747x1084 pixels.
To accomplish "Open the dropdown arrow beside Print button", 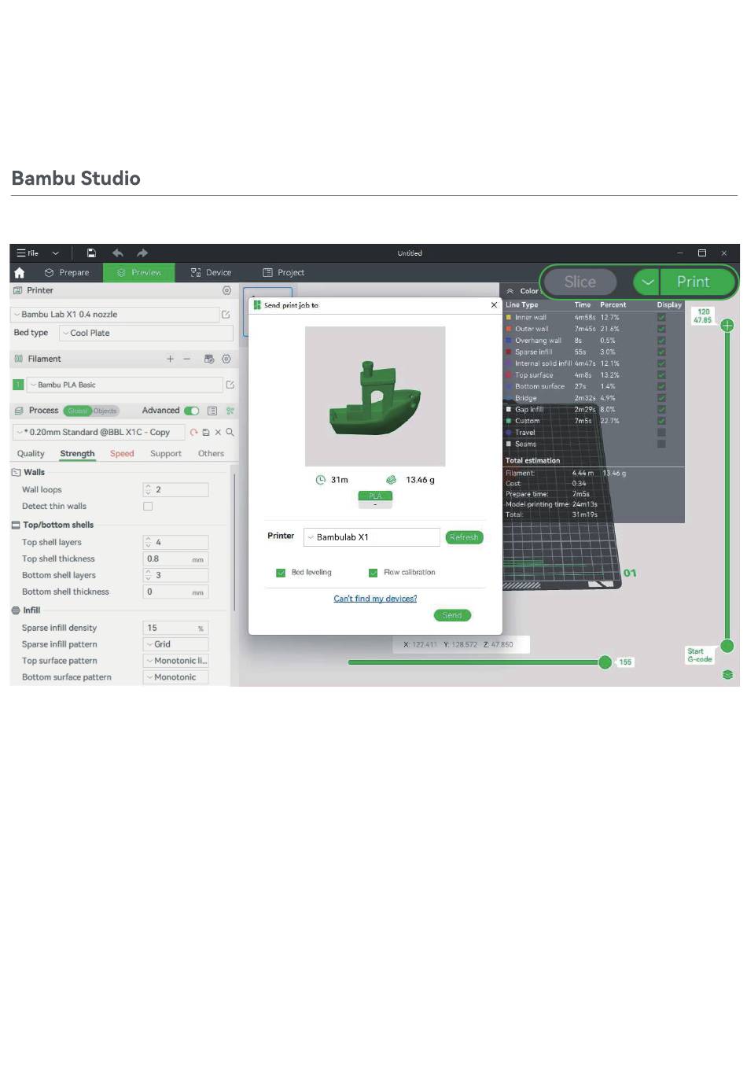I will click(x=647, y=282).
